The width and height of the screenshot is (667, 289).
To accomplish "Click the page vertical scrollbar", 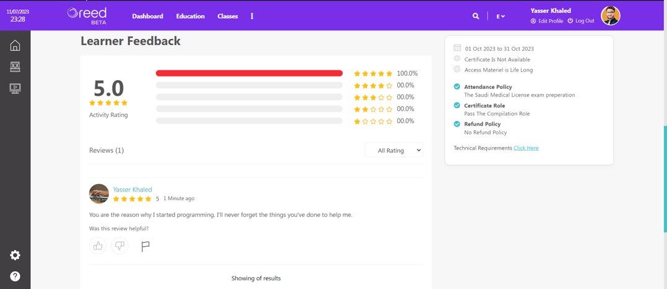I will (665, 179).
